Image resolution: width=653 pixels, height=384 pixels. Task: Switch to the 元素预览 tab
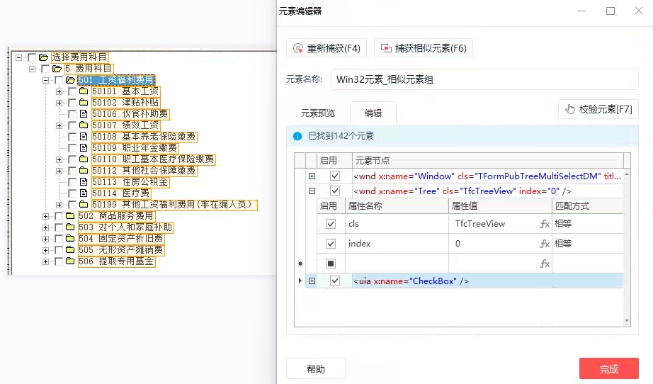pos(318,113)
